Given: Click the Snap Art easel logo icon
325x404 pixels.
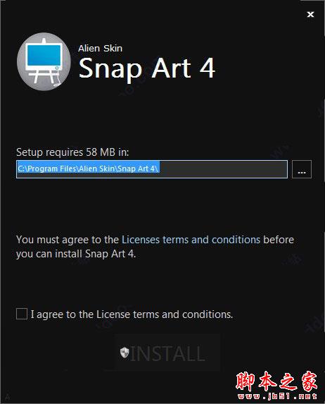Looking at the screenshot, I should 44,62.
